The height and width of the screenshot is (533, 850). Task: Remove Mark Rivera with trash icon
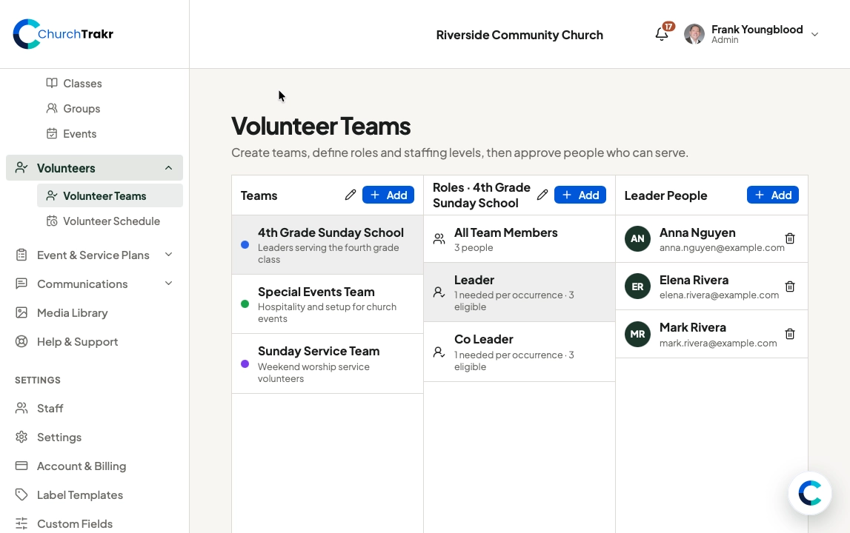click(x=790, y=334)
